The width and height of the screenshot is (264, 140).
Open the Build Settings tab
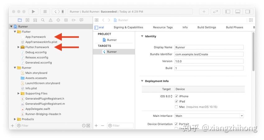click(x=207, y=27)
